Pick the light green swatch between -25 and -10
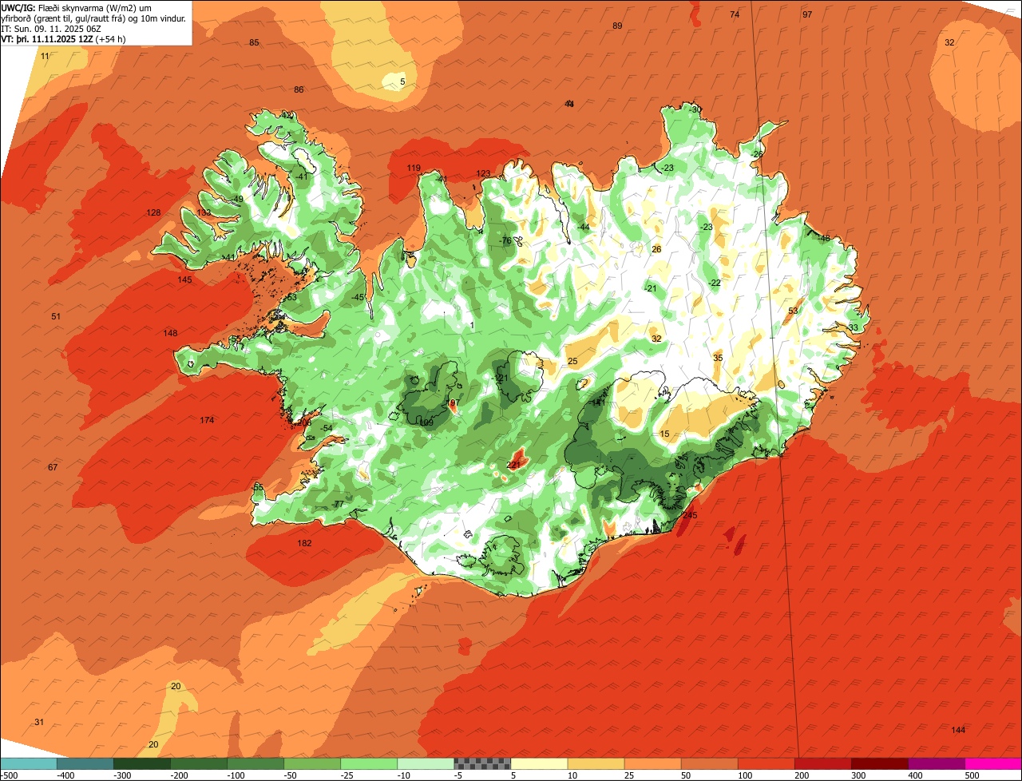 tap(369, 763)
